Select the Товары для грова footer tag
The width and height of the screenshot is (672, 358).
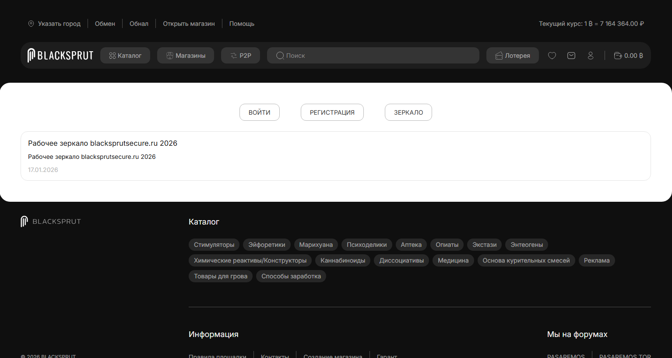221,276
